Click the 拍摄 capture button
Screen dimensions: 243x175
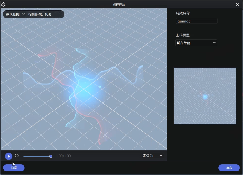14,168
